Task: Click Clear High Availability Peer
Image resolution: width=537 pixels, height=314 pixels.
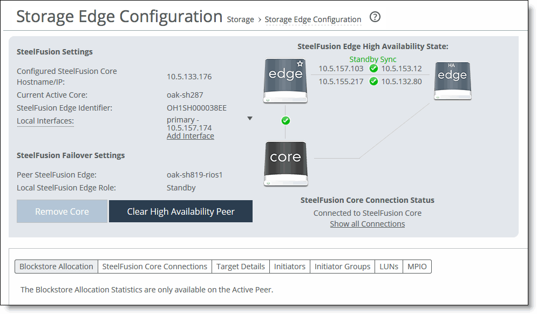Action: tap(180, 211)
